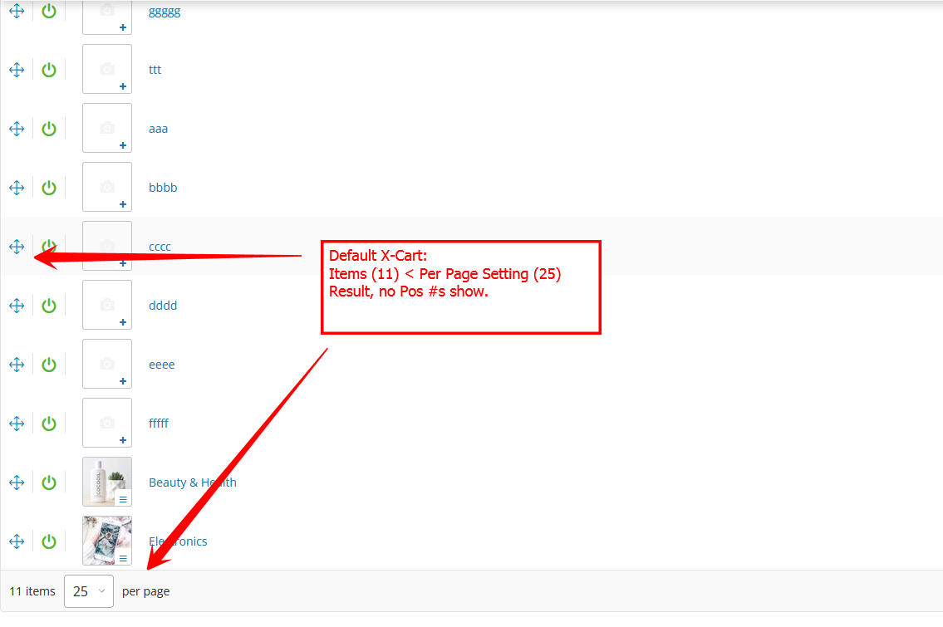Click the move icon in Electronics row
Screen dimensions: 943x627
pos(17,541)
